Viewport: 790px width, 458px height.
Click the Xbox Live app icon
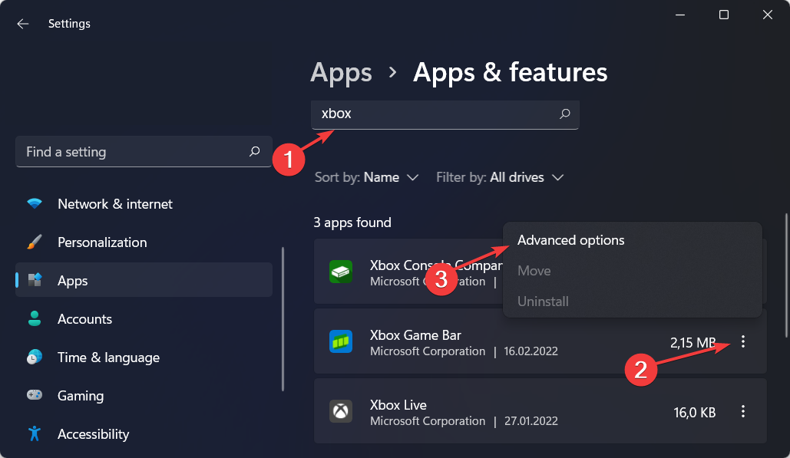341,411
